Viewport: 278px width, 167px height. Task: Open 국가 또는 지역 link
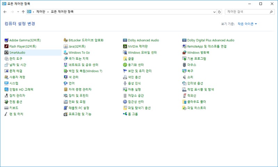[79, 59]
